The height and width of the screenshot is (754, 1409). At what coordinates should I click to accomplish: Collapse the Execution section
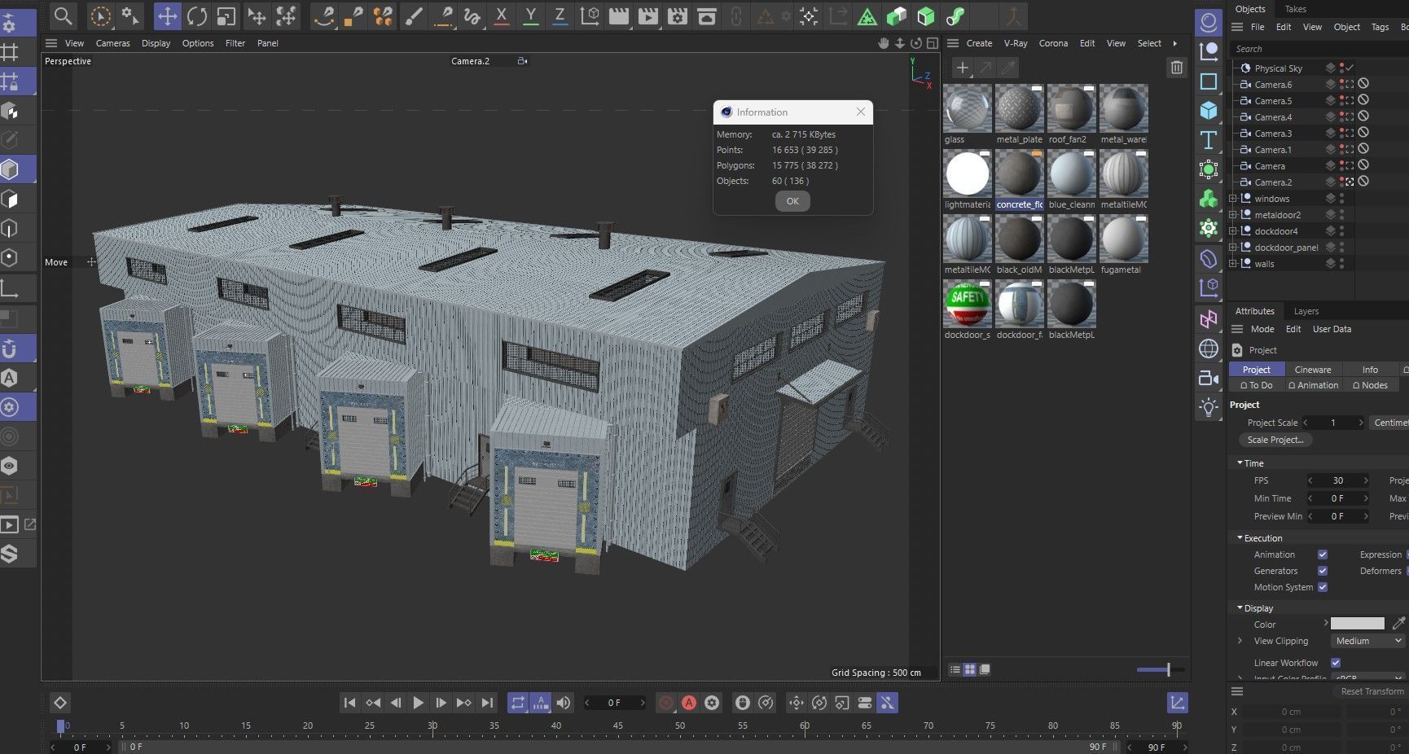click(x=1240, y=537)
